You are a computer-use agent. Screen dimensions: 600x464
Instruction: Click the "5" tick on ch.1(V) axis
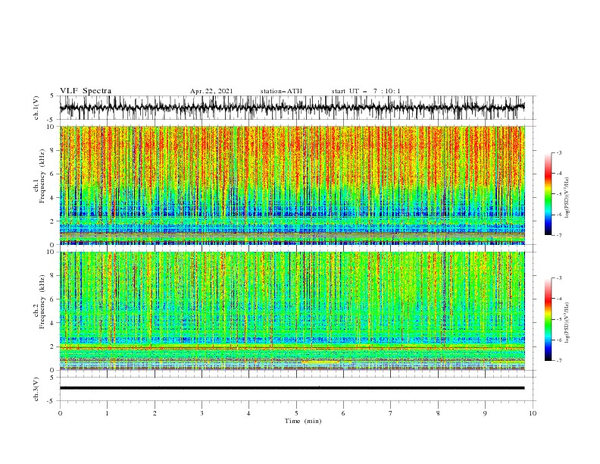(x=52, y=96)
